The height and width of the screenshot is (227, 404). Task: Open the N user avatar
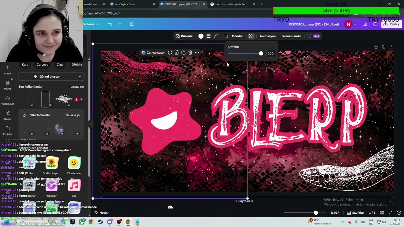(x=348, y=24)
